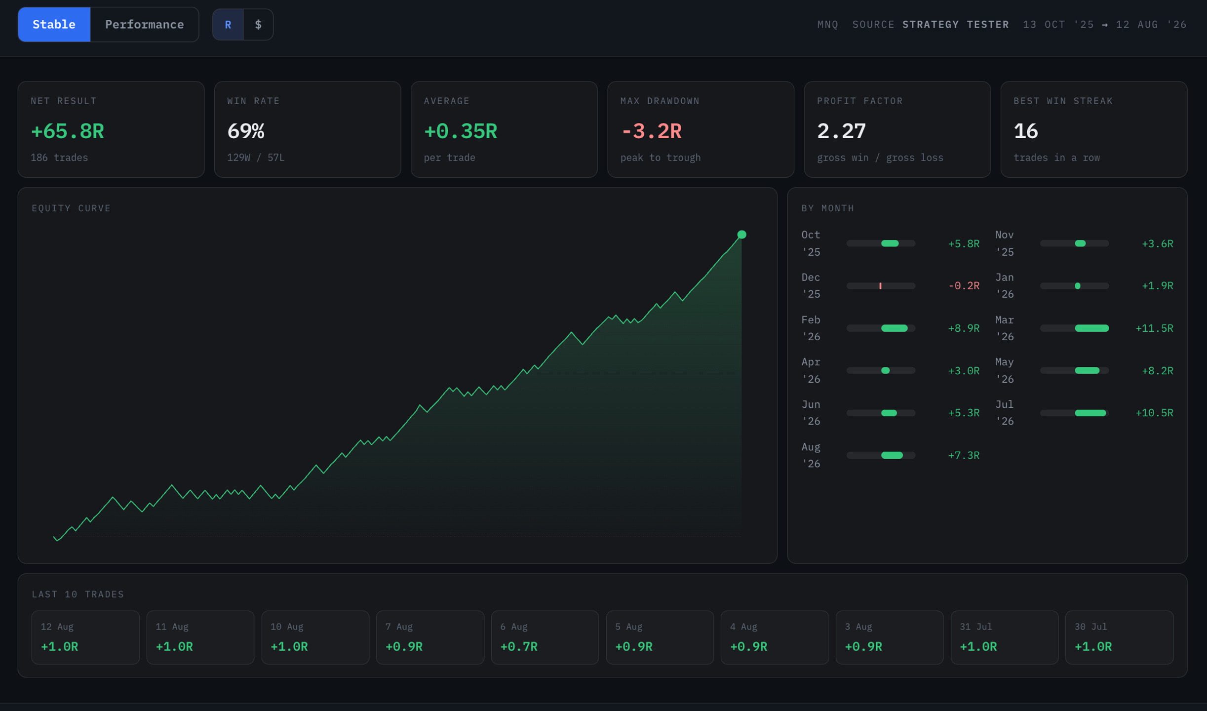Click the EQUITY CURVE heading
The height and width of the screenshot is (711, 1207).
[72, 208]
